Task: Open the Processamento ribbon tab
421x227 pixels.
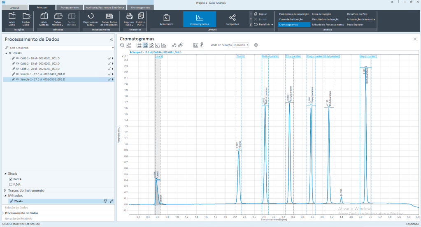Action: pyautogui.click(x=70, y=7)
